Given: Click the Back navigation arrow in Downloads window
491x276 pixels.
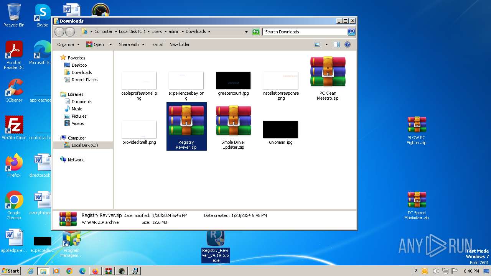Looking at the screenshot, I should (x=59, y=32).
